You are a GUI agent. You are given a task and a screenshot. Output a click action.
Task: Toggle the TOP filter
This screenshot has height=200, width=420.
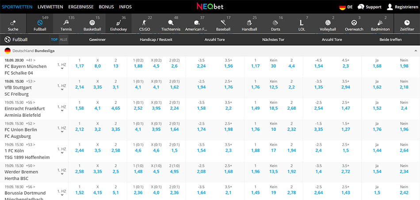pyautogui.click(x=54, y=40)
